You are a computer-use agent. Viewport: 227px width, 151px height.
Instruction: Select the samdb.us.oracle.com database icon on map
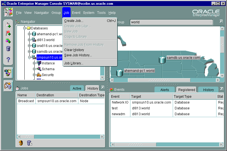click(x=162, y=59)
